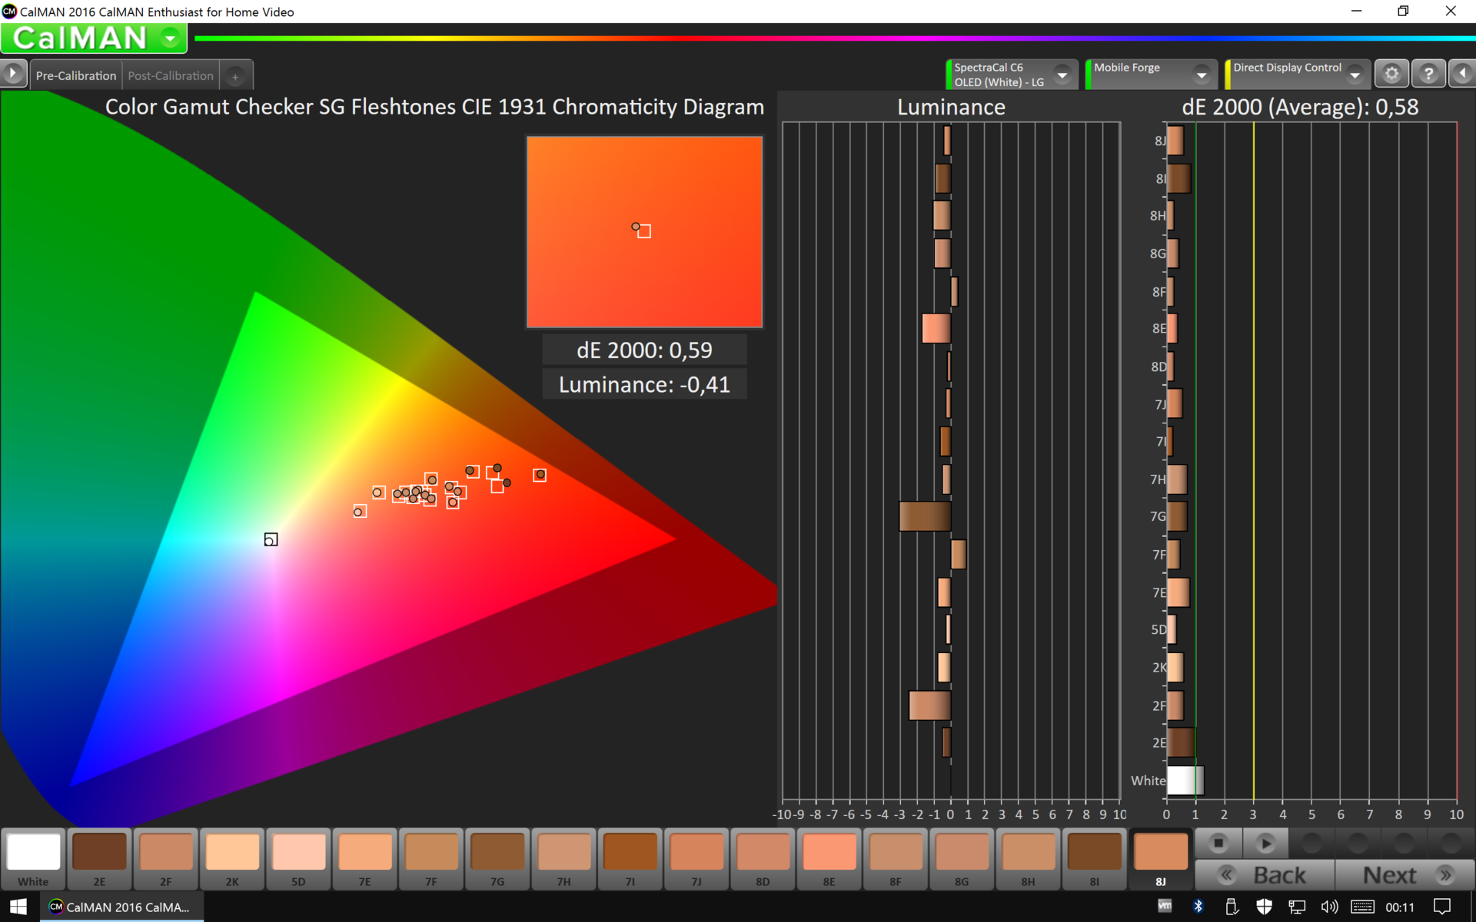This screenshot has width=1476, height=922.
Task: Open Bluetooth tray icon
Action: click(x=1198, y=907)
